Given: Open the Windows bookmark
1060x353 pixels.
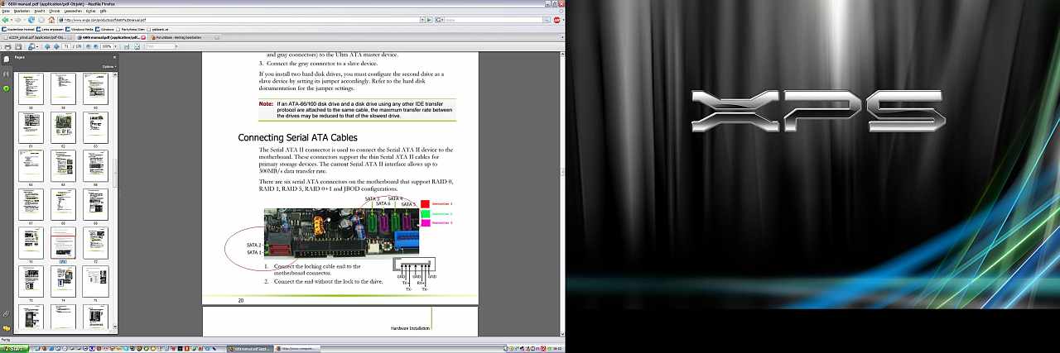Looking at the screenshot, I should point(105,29).
